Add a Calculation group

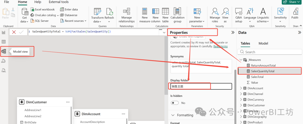coord(177,15)
